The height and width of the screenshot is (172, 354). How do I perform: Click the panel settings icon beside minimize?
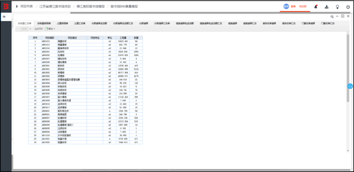point(332,17)
